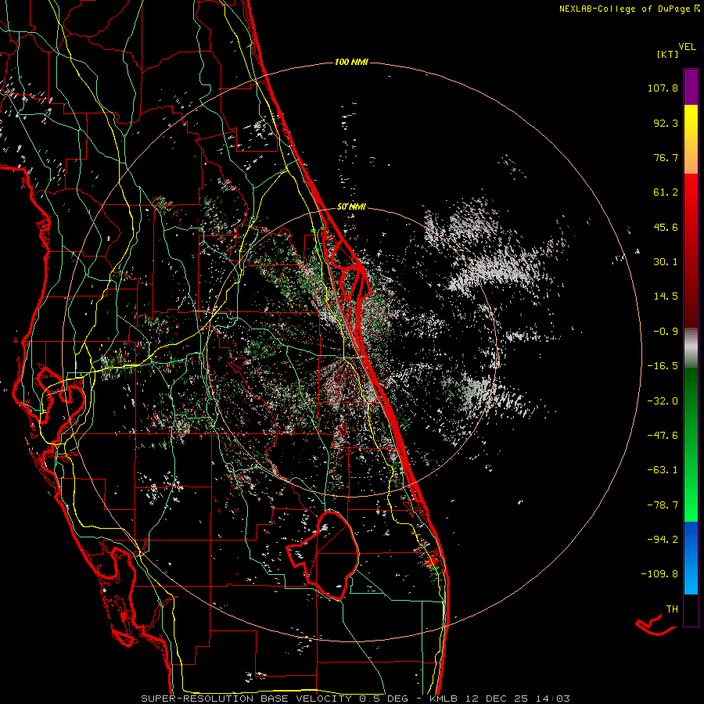The height and width of the screenshot is (704, 704).
Task: Click the 50 NMI range ring label
Action: (x=351, y=207)
